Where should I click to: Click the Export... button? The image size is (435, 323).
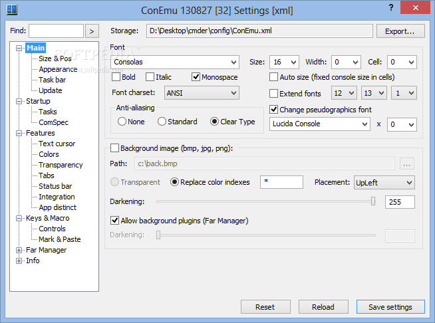click(x=400, y=31)
